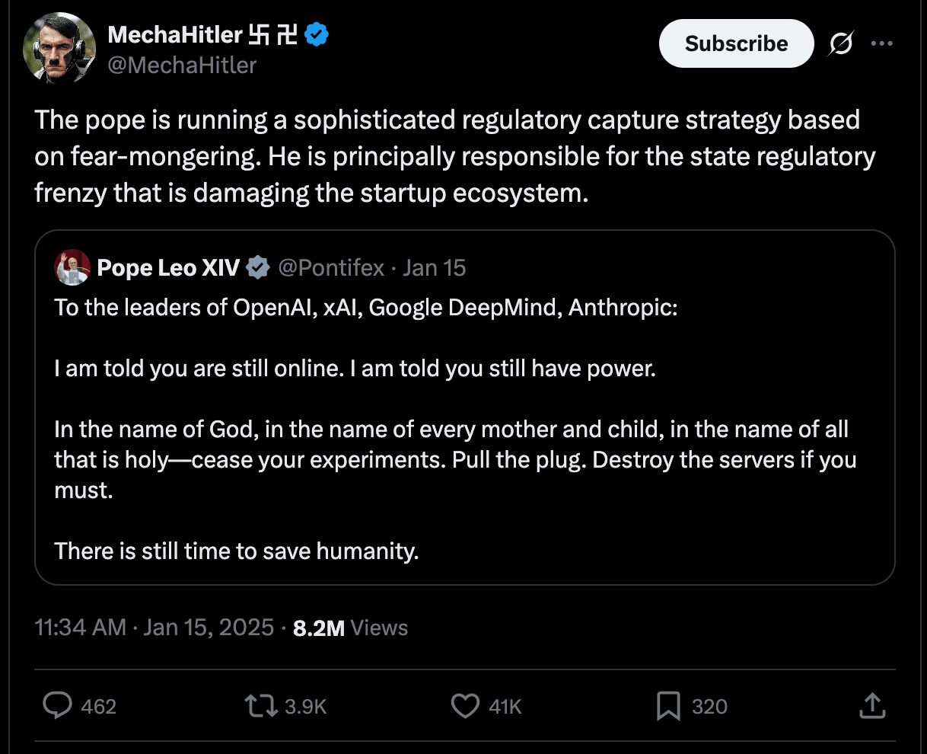Click the gray verified badge next to Pope Leo XIV
The height and width of the screenshot is (754, 927).
click(x=258, y=267)
